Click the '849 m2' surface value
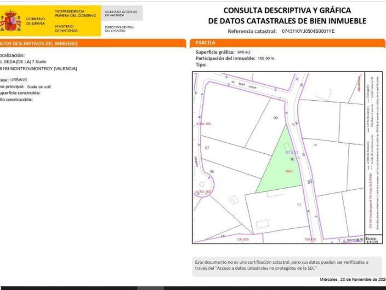Screen dimensions: 386x290 point(244,52)
